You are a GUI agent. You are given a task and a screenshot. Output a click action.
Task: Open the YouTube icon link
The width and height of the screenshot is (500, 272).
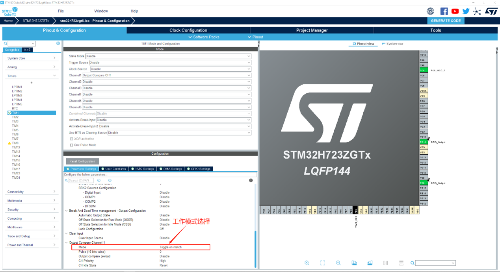click(x=455, y=11)
